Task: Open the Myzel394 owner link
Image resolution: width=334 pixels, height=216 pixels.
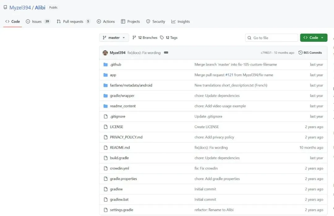Action: click(x=20, y=8)
